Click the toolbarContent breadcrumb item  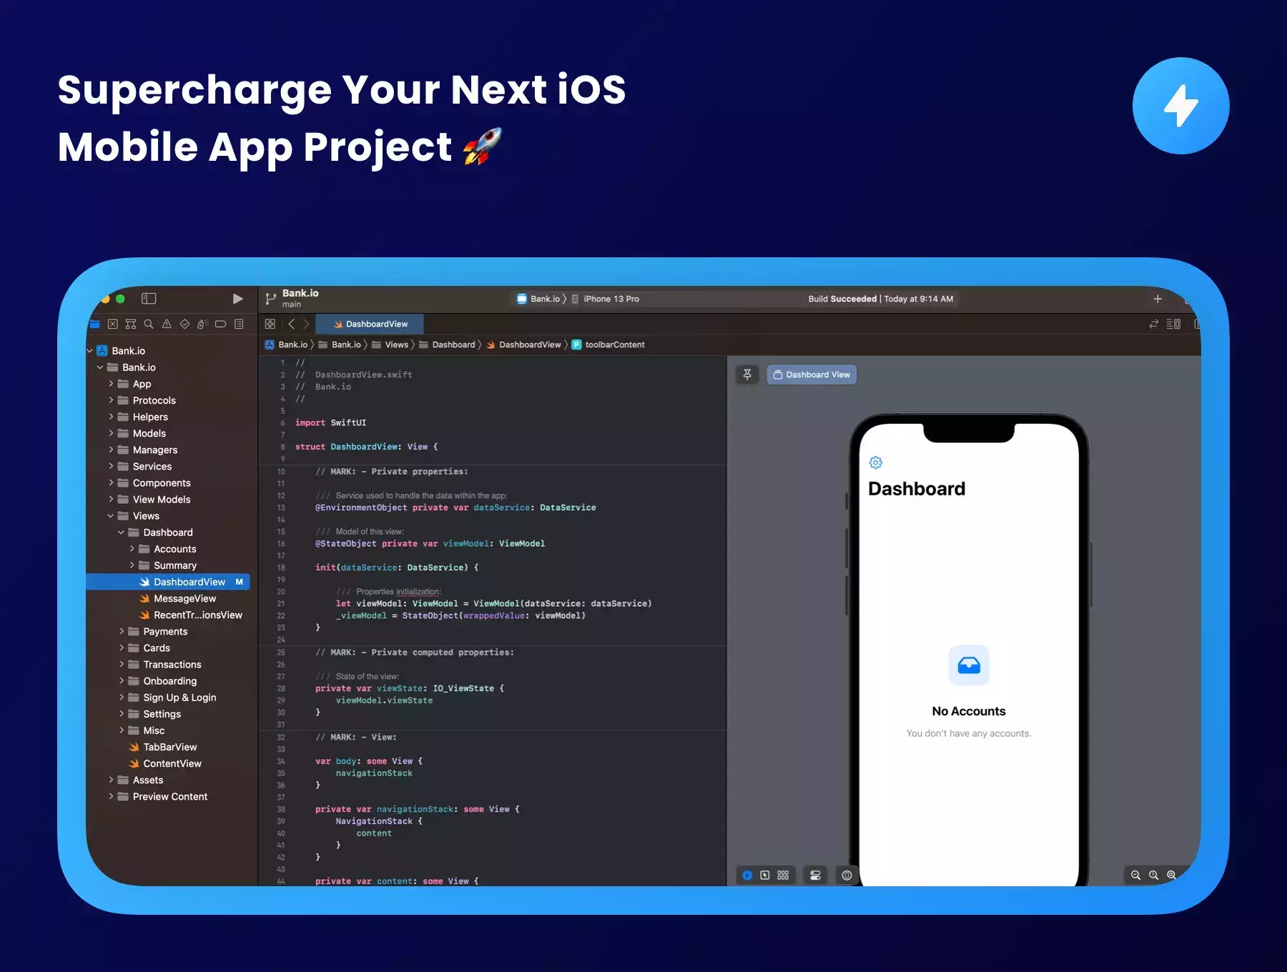pos(608,344)
